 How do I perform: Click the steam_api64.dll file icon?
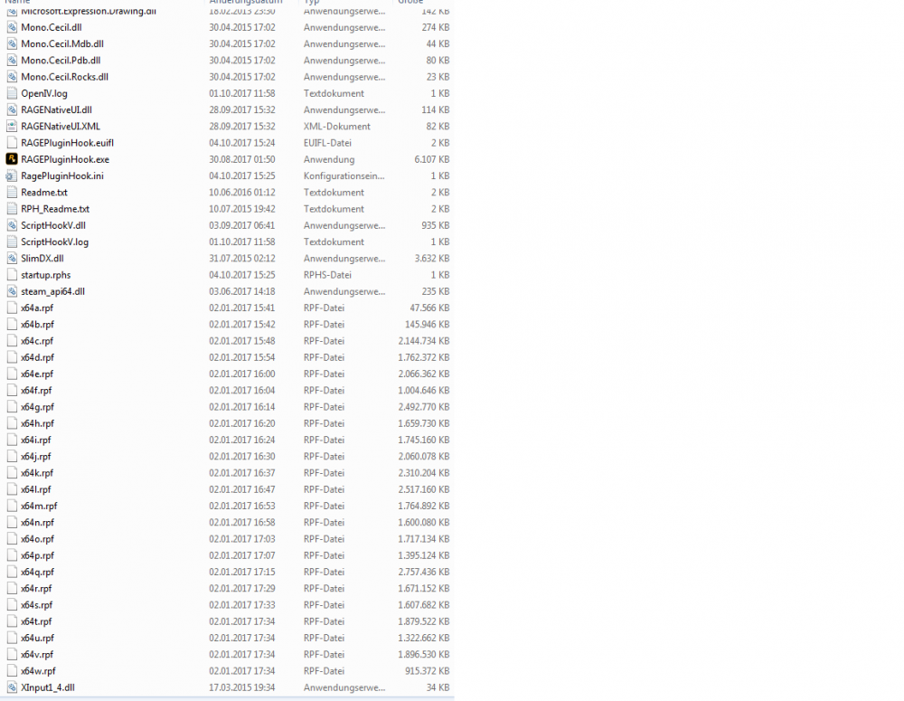12,291
